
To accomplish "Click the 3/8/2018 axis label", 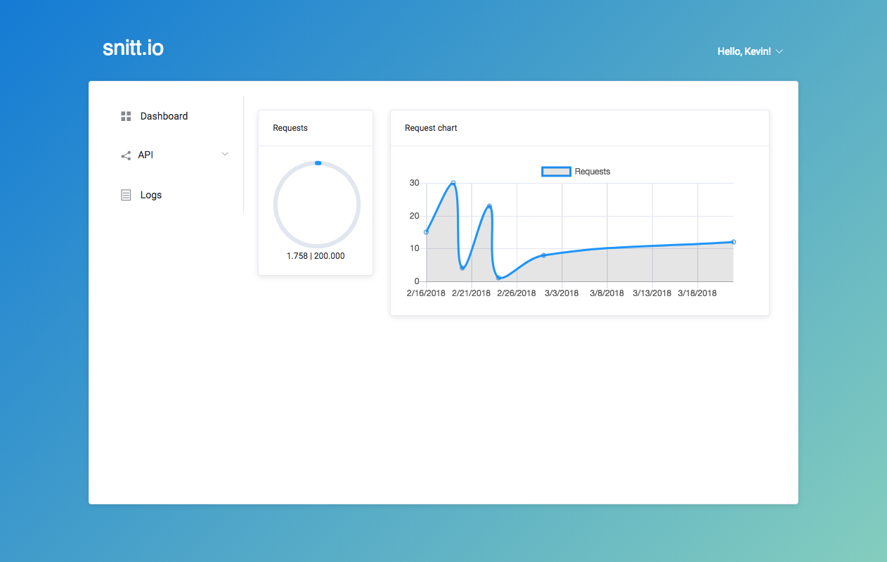I will (x=607, y=293).
